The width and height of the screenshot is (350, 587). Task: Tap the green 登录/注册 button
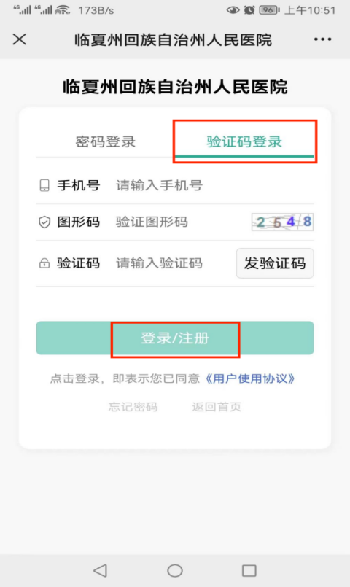click(175, 338)
